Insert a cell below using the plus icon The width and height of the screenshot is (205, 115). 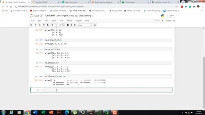click(36, 25)
